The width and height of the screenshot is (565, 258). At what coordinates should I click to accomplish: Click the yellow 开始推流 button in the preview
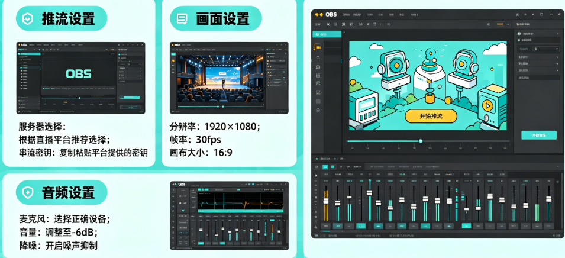(x=431, y=116)
